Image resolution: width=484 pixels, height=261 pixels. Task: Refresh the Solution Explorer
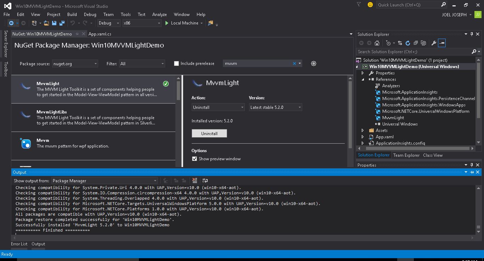pyautogui.click(x=408, y=43)
